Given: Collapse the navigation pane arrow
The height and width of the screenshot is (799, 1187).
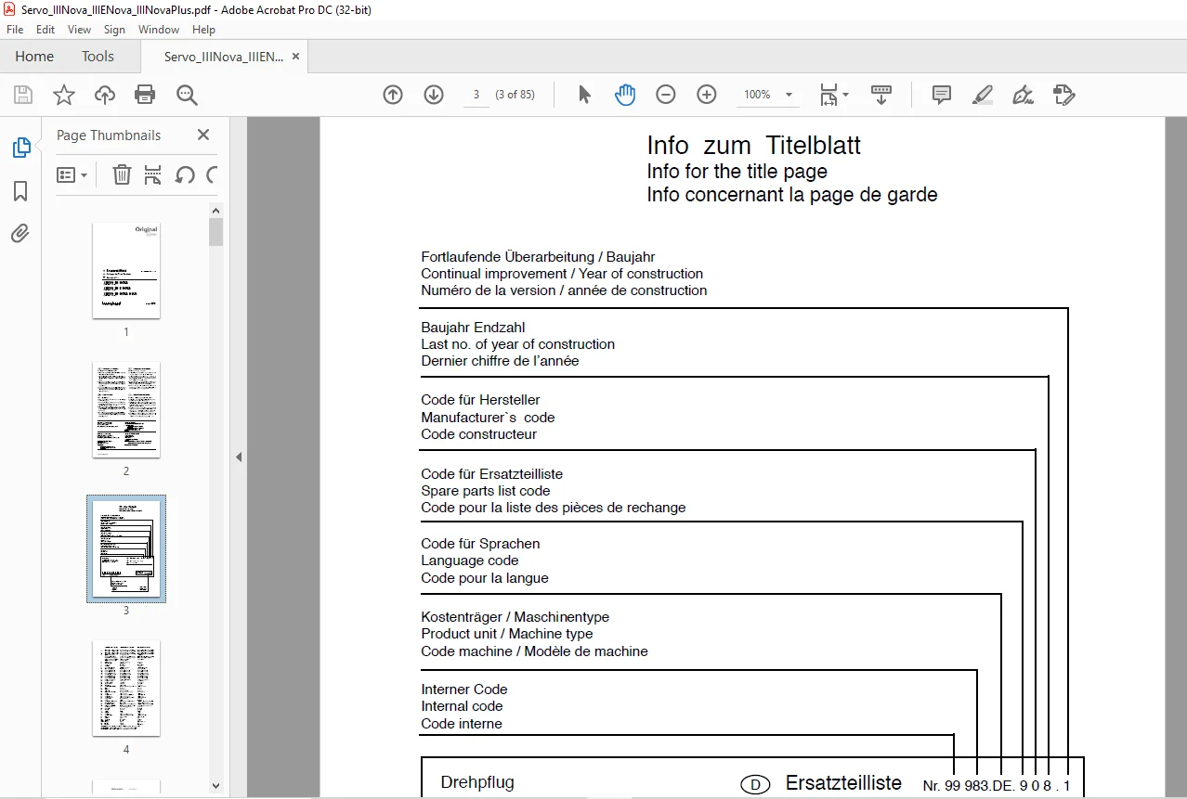Looking at the screenshot, I should click(239, 457).
